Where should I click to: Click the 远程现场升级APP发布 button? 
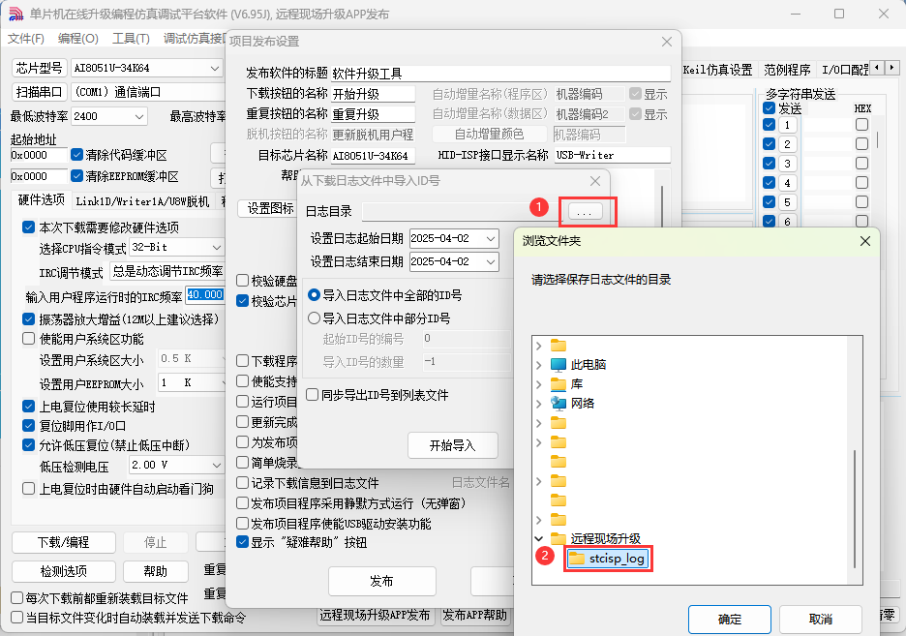point(375,616)
